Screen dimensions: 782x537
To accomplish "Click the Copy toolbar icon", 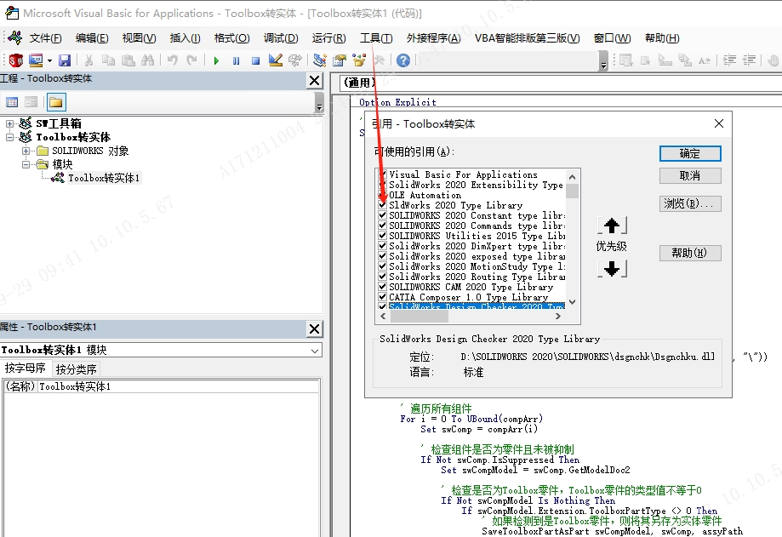I will pos(108,60).
